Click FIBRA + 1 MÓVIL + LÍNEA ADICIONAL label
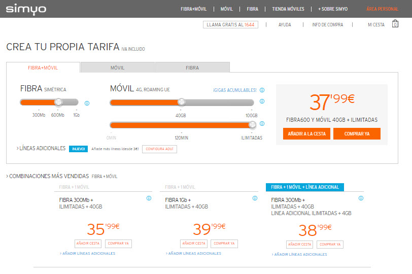The width and height of the screenshot is (412, 274). coord(305,187)
